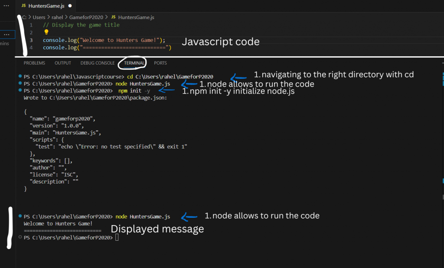Click the hollow marker at current prompt
444x268 pixels.
pyautogui.click(x=20, y=237)
